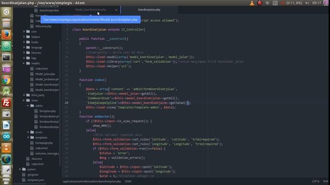Change the UTF-8 encoding in status bar
Image resolution: width=330 pixels, height=185 pixels.
coord(315,181)
